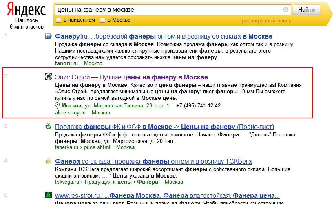Click the ТСКВега house favicon
Viewport: 334px width, 204px height.
[49, 161]
